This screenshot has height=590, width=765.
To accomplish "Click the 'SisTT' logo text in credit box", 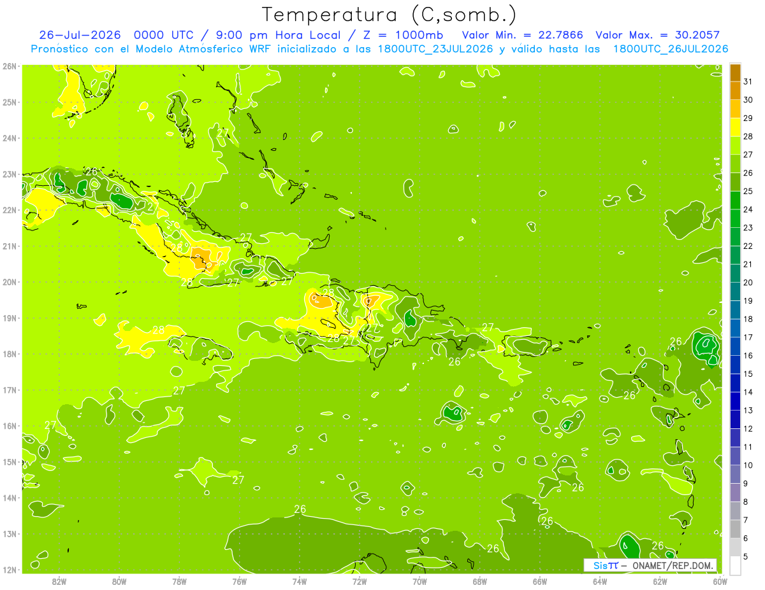I will [606, 566].
